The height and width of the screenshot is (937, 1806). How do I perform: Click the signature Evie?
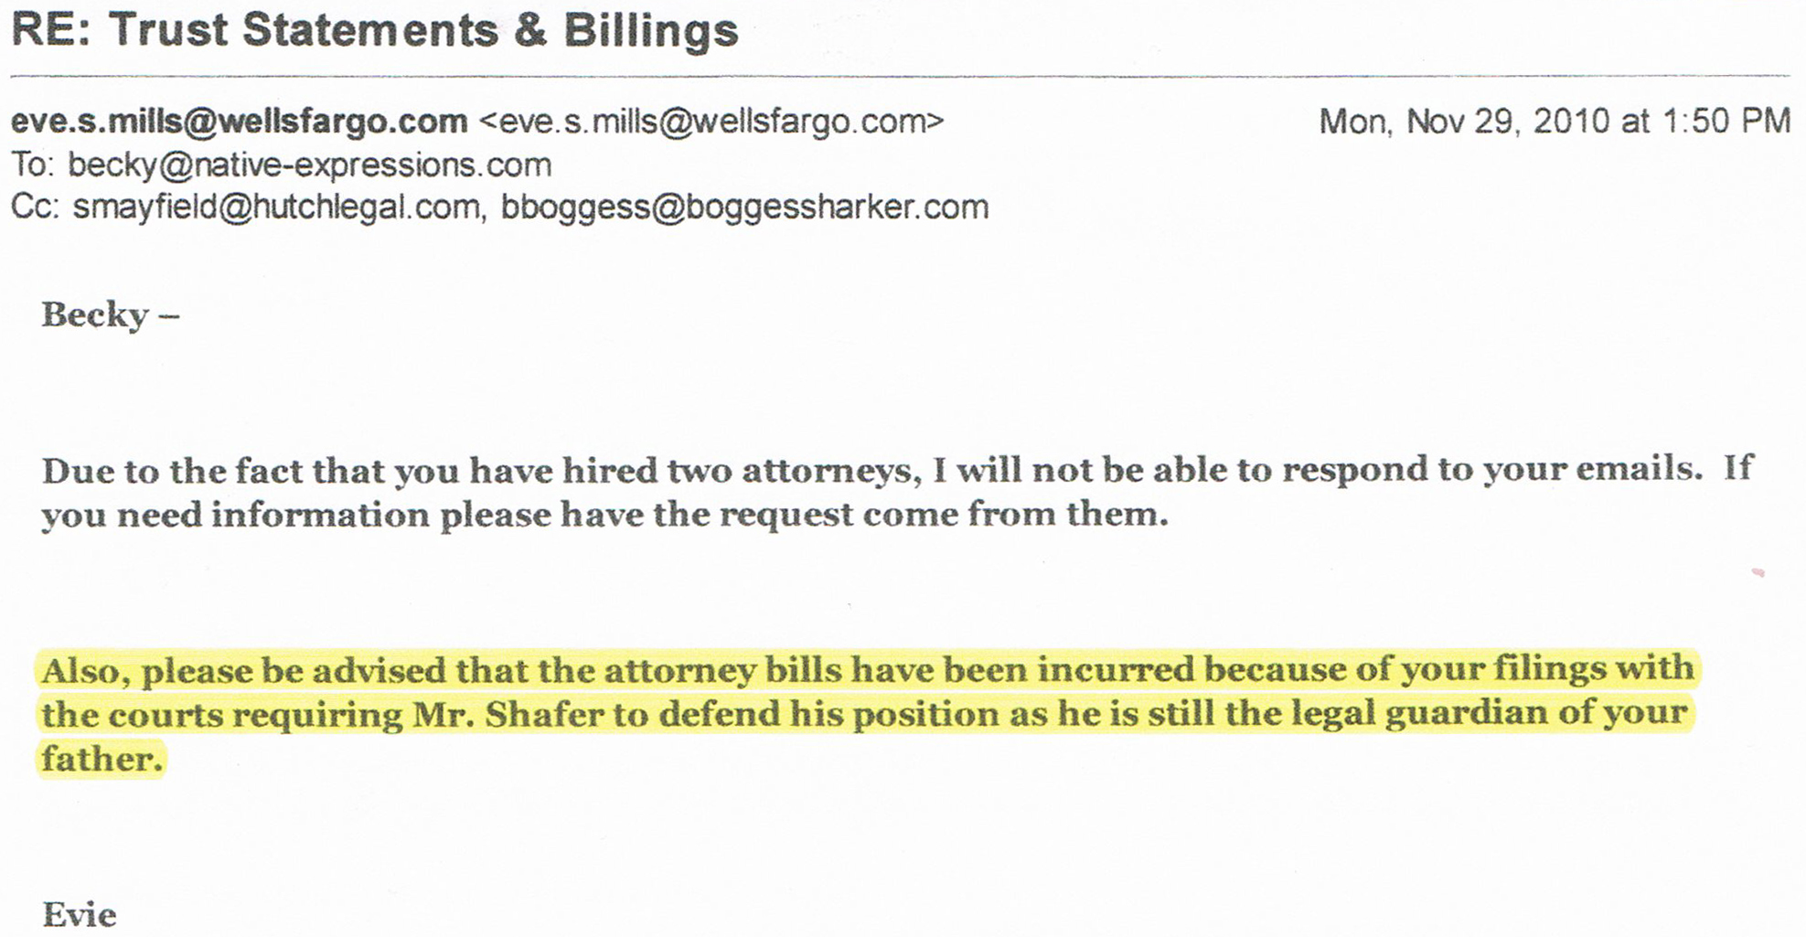coord(80,915)
